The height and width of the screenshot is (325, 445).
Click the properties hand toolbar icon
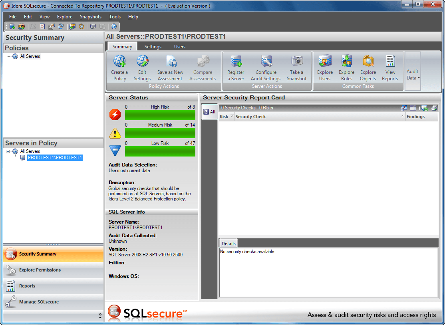coord(52,27)
